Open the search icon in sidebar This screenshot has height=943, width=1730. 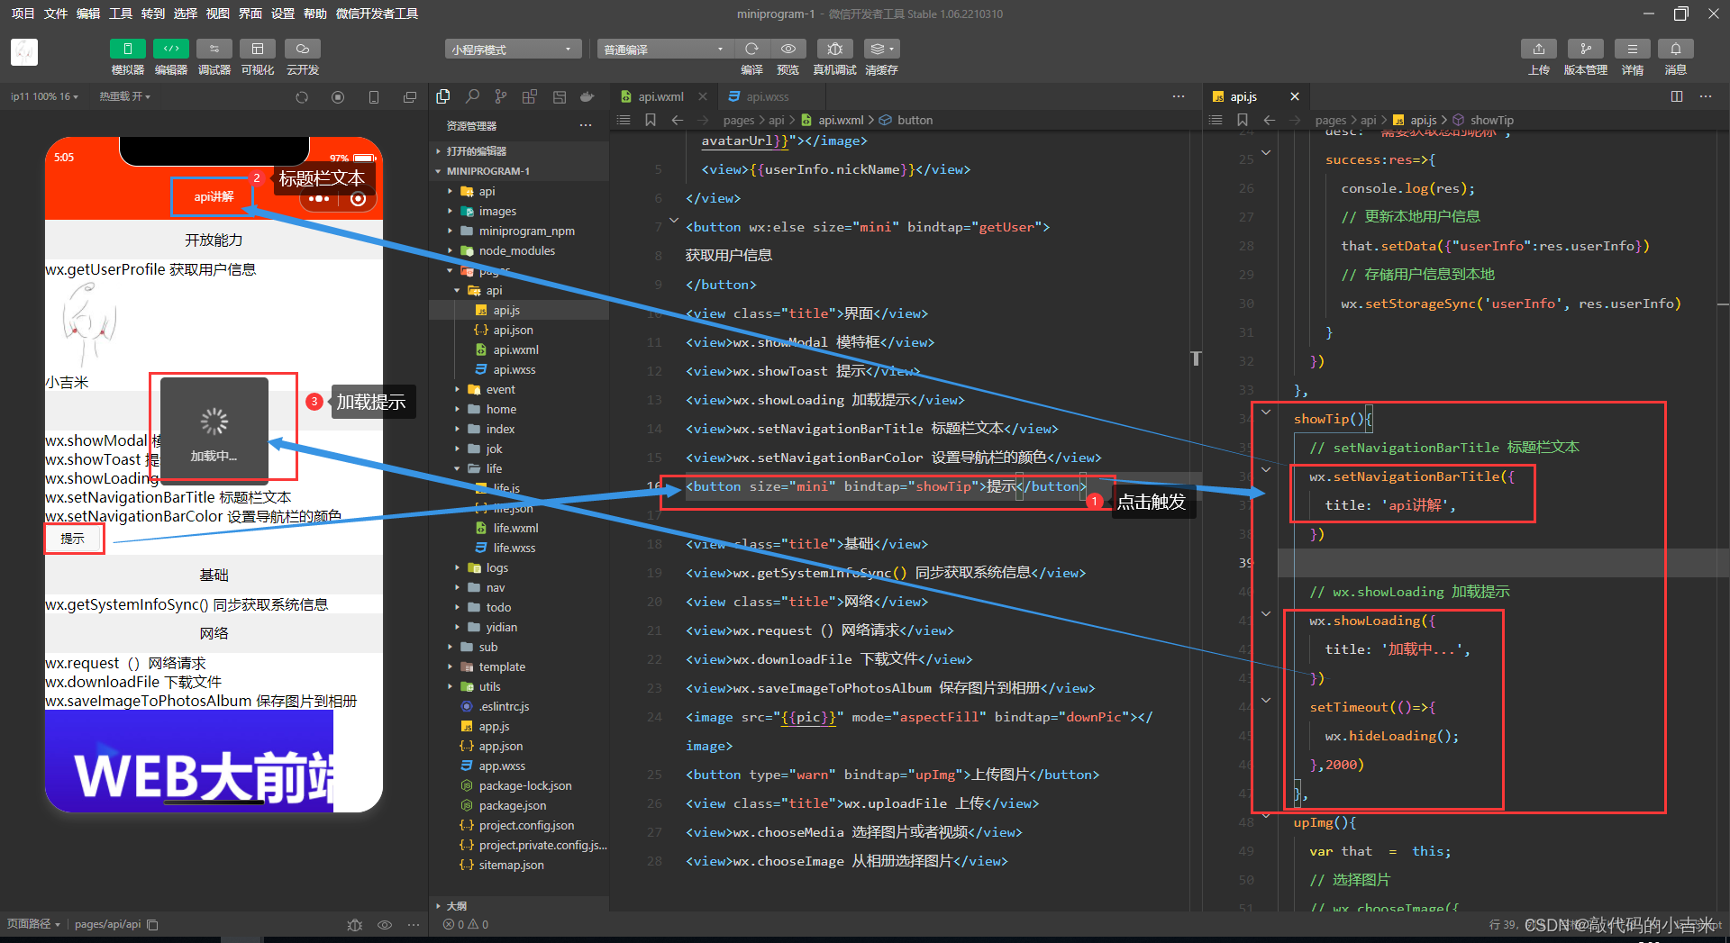click(472, 96)
